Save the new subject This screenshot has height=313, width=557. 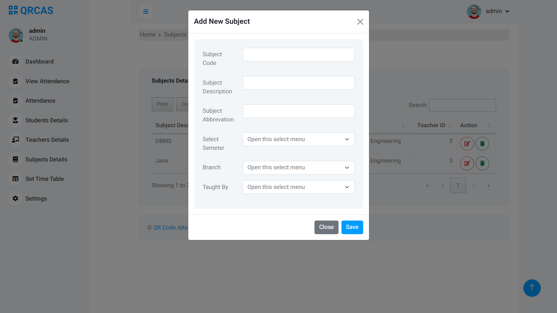coord(352,227)
